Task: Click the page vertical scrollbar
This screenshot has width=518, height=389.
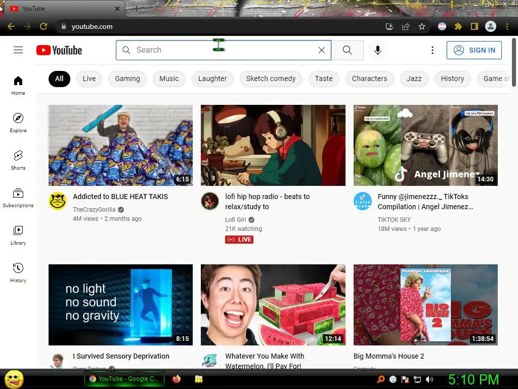Action: tap(514, 63)
